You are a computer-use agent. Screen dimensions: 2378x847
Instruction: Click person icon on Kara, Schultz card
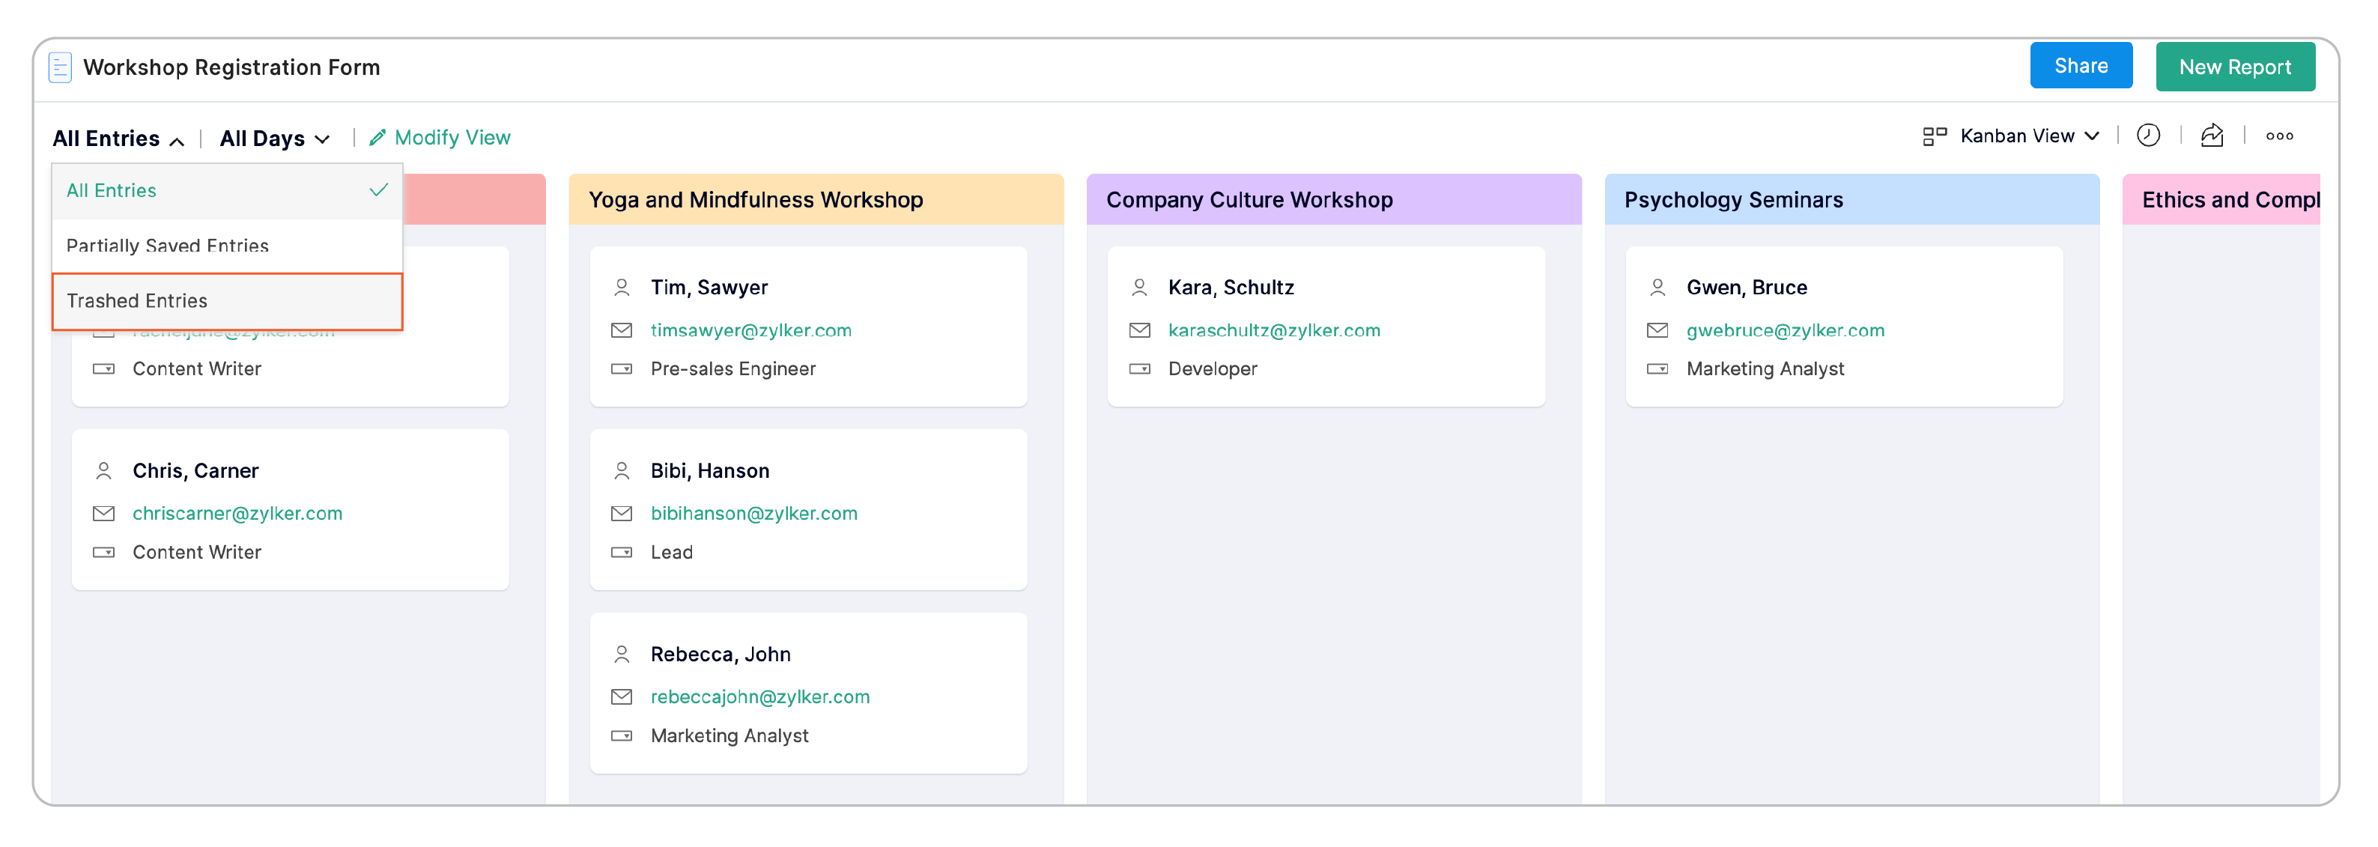pyautogui.click(x=1140, y=288)
